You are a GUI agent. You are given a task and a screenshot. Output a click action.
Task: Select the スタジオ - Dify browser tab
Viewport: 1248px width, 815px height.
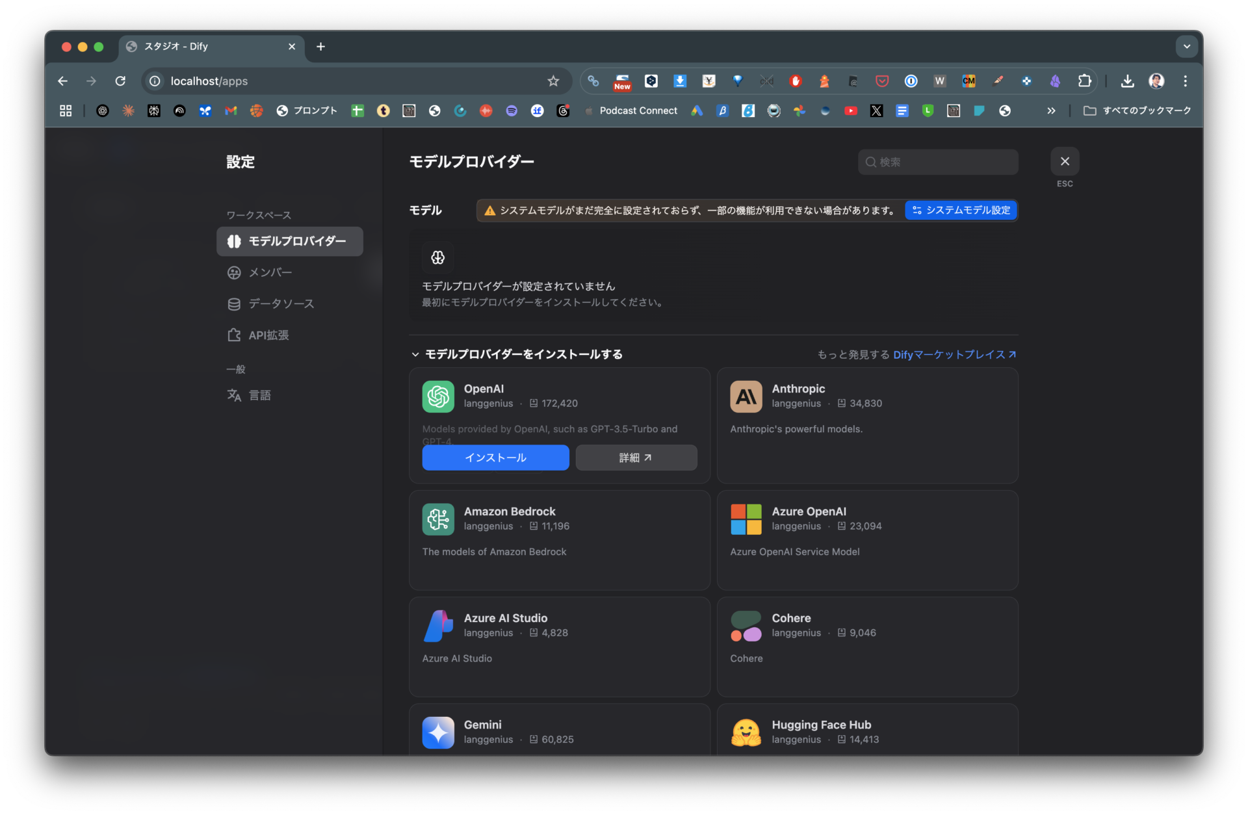coord(195,46)
